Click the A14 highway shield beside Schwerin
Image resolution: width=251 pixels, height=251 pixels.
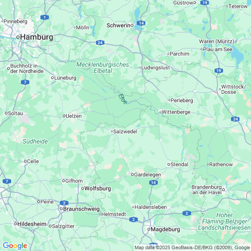tap(141, 23)
